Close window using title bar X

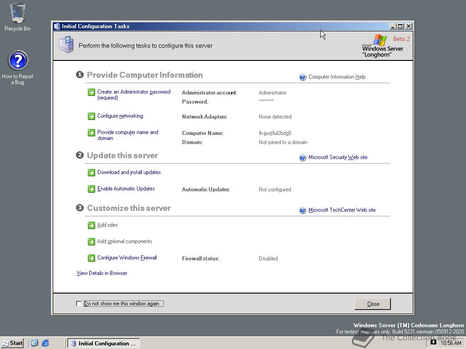pos(409,26)
